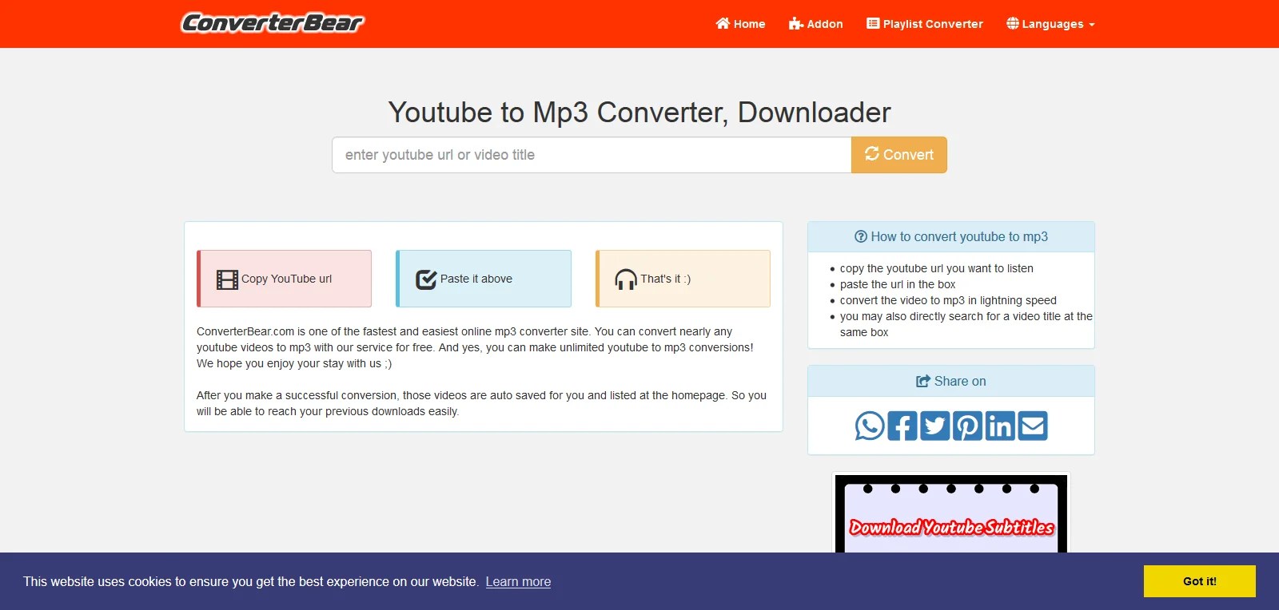The image size is (1279, 610).
Task: Share by email envelope icon
Action: [x=1033, y=426]
